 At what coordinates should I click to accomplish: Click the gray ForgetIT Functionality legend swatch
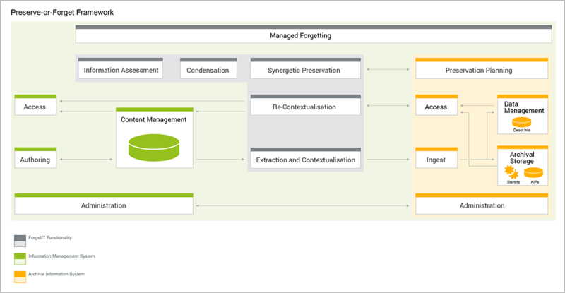[20, 241]
